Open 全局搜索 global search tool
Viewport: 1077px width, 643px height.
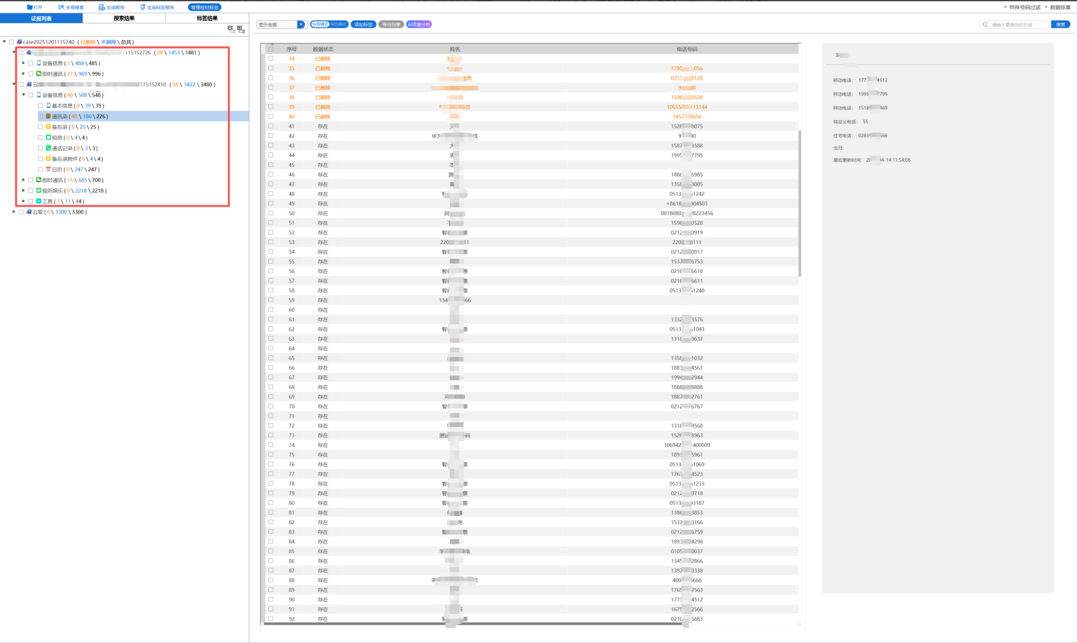61,8
